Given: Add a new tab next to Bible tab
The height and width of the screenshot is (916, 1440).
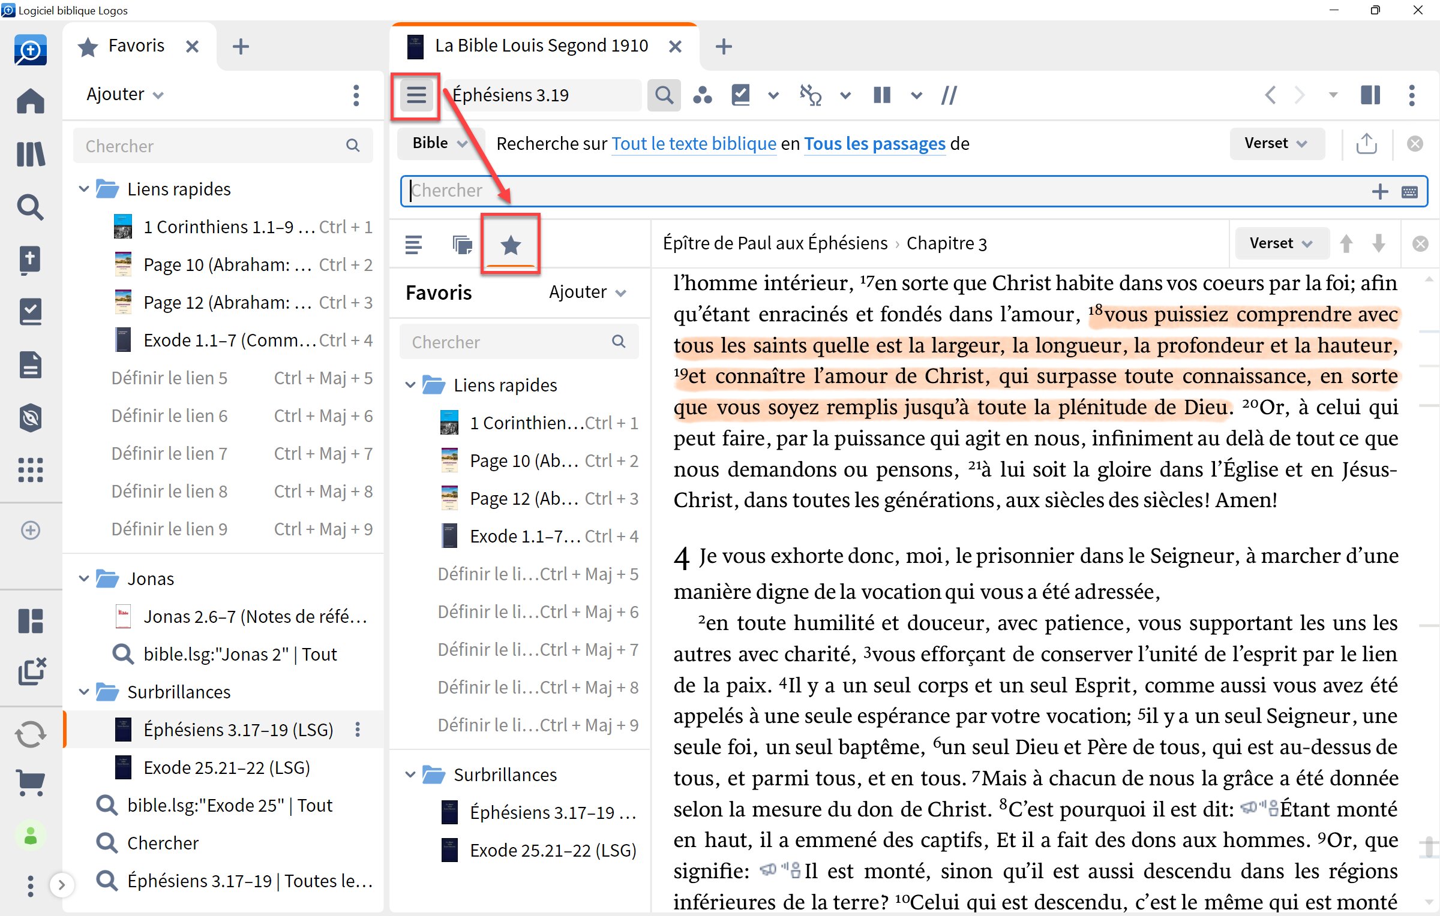Looking at the screenshot, I should click(724, 46).
